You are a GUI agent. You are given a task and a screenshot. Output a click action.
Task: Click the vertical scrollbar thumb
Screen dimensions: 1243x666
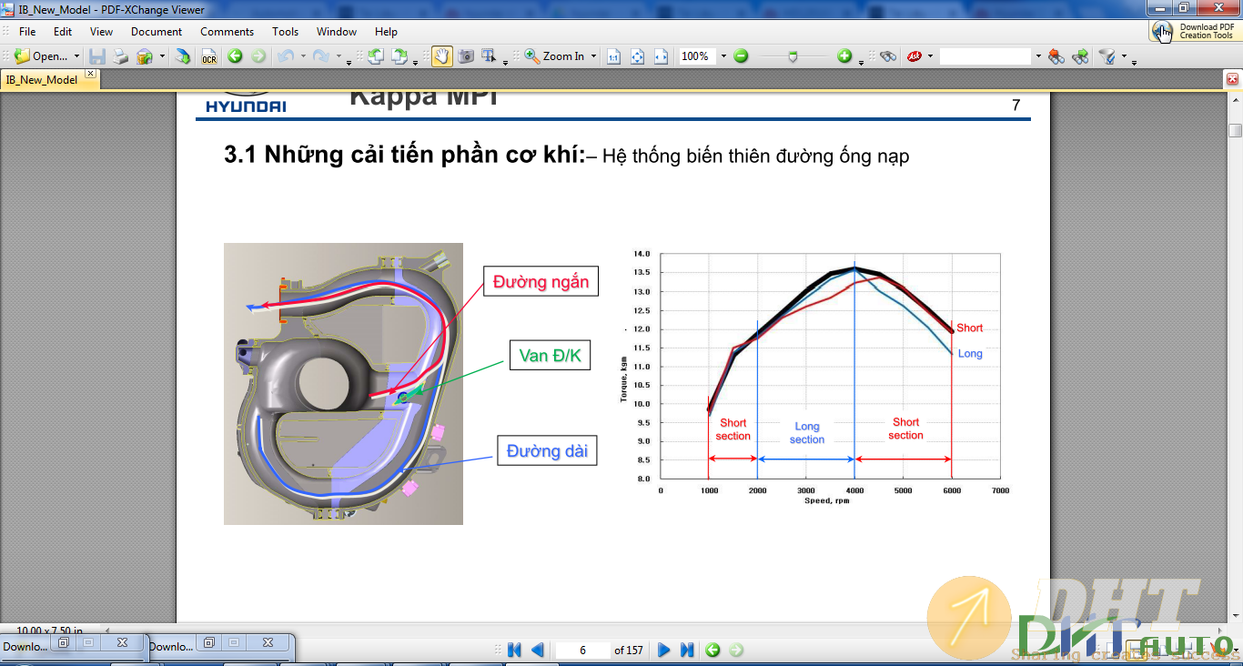[1235, 131]
